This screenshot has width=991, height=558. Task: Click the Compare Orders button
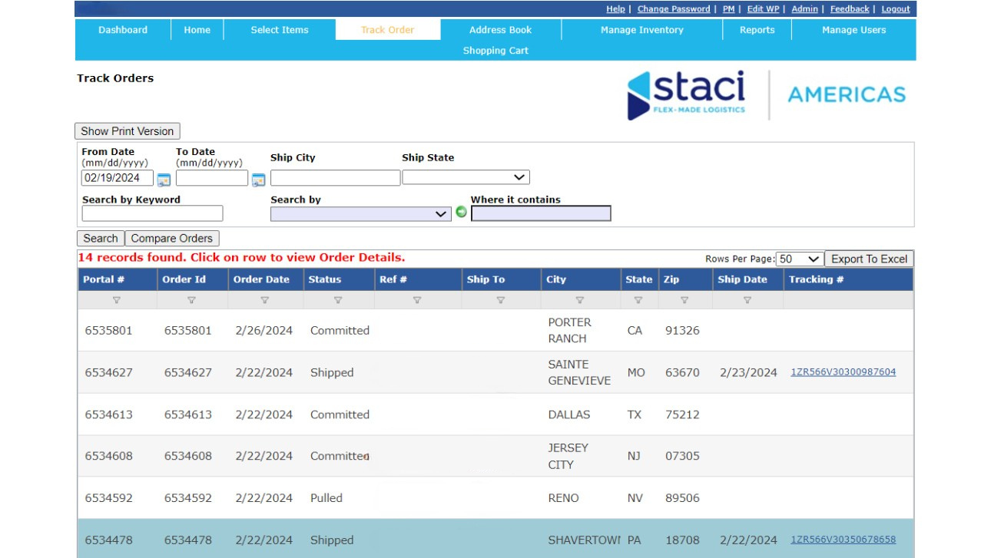coord(172,239)
